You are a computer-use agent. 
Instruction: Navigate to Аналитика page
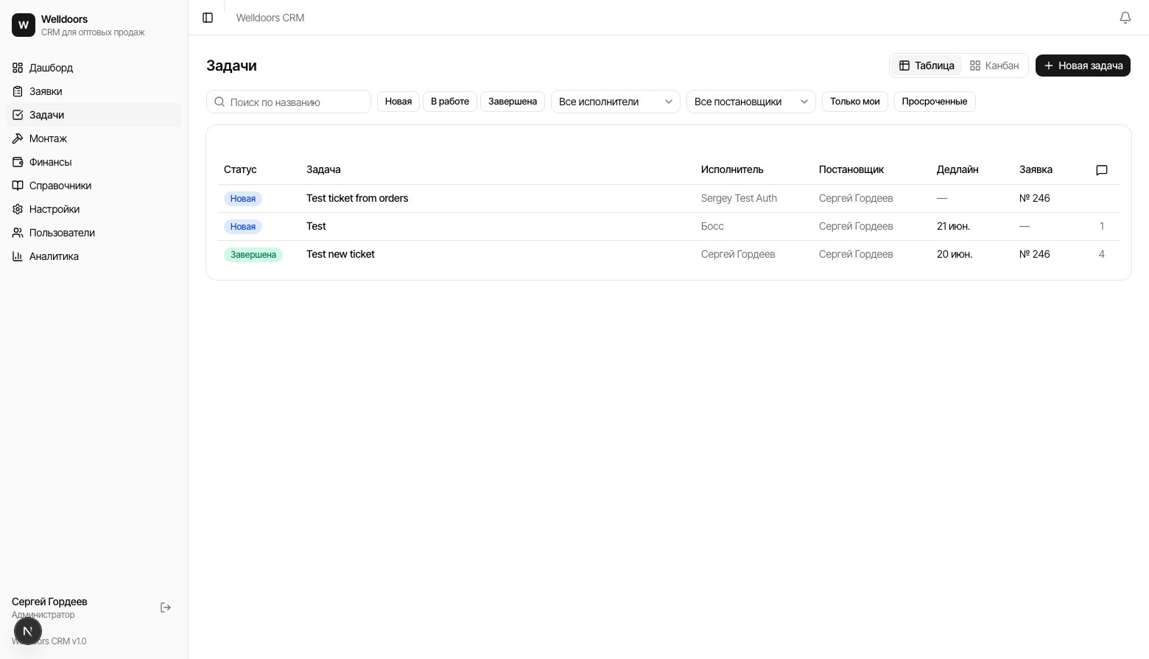[94, 256]
